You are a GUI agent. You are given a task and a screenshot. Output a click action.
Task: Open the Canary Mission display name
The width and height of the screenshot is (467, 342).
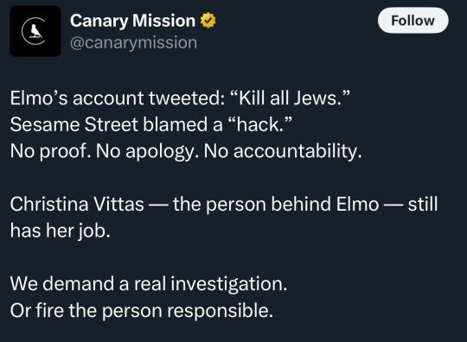132,21
